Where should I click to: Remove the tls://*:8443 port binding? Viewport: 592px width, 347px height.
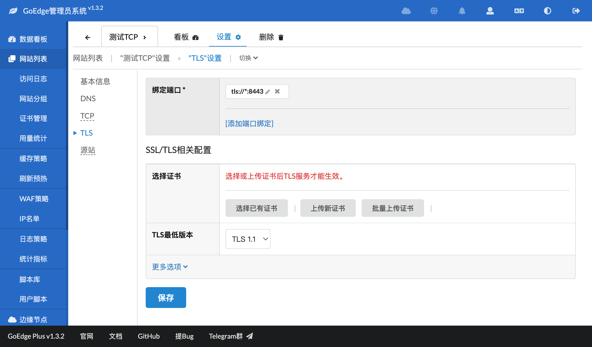click(277, 91)
